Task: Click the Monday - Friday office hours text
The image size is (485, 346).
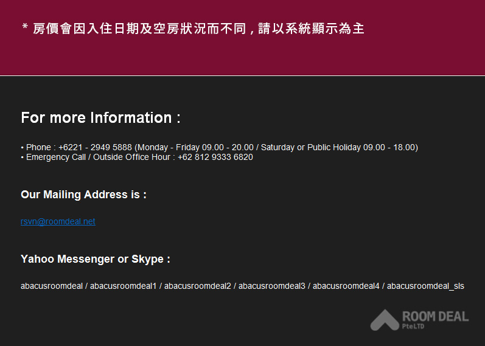Action: pyautogui.click(x=195, y=147)
